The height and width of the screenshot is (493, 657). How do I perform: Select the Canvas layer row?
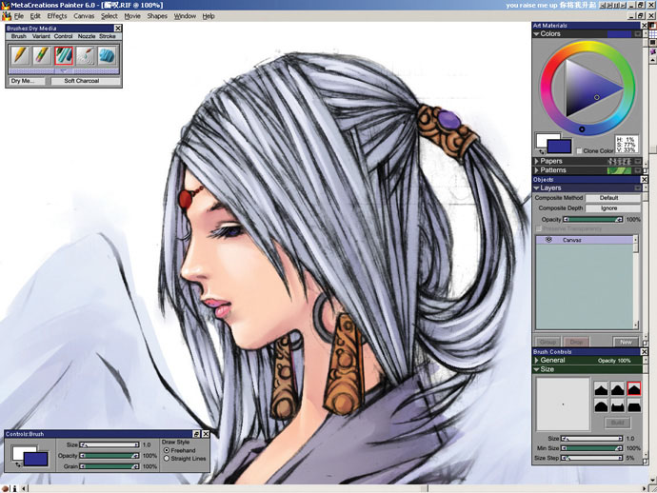tap(585, 240)
